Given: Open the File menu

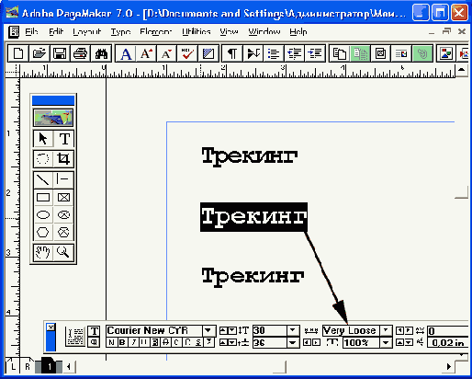Looking at the screenshot, I should pyautogui.click(x=31, y=31).
